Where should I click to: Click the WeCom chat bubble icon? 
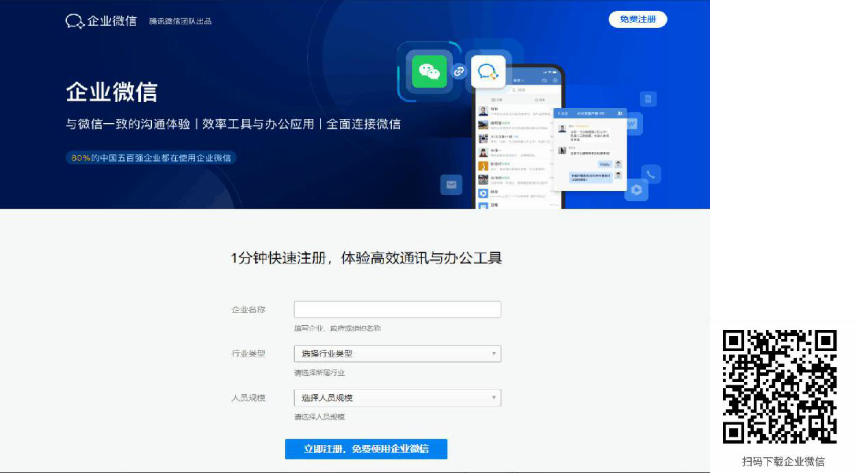coord(488,72)
